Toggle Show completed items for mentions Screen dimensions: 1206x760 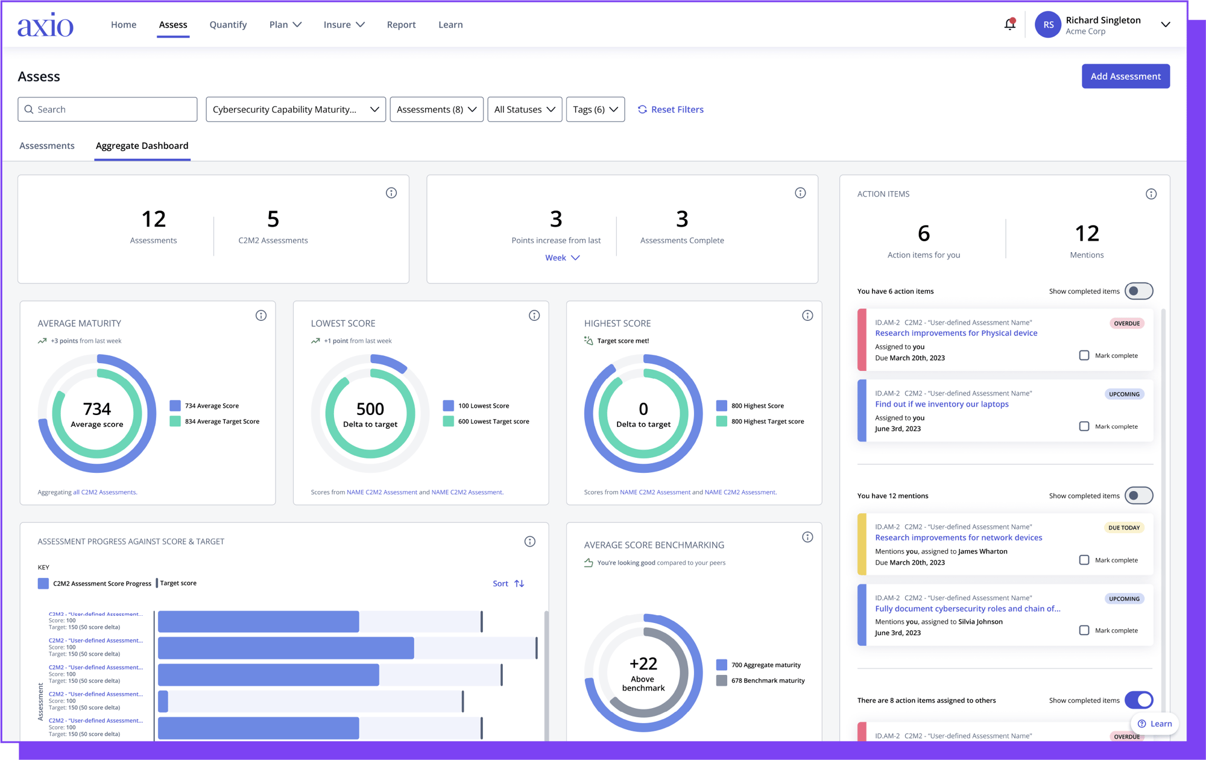1140,495
